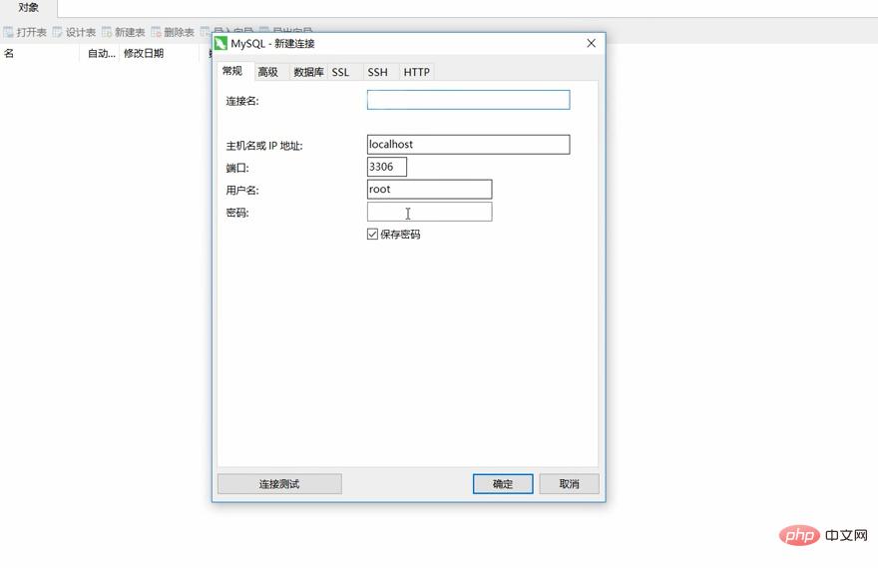Focus the empty password (密码) field
Image resolution: width=878 pixels, height=568 pixels.
tap(429, 212)
